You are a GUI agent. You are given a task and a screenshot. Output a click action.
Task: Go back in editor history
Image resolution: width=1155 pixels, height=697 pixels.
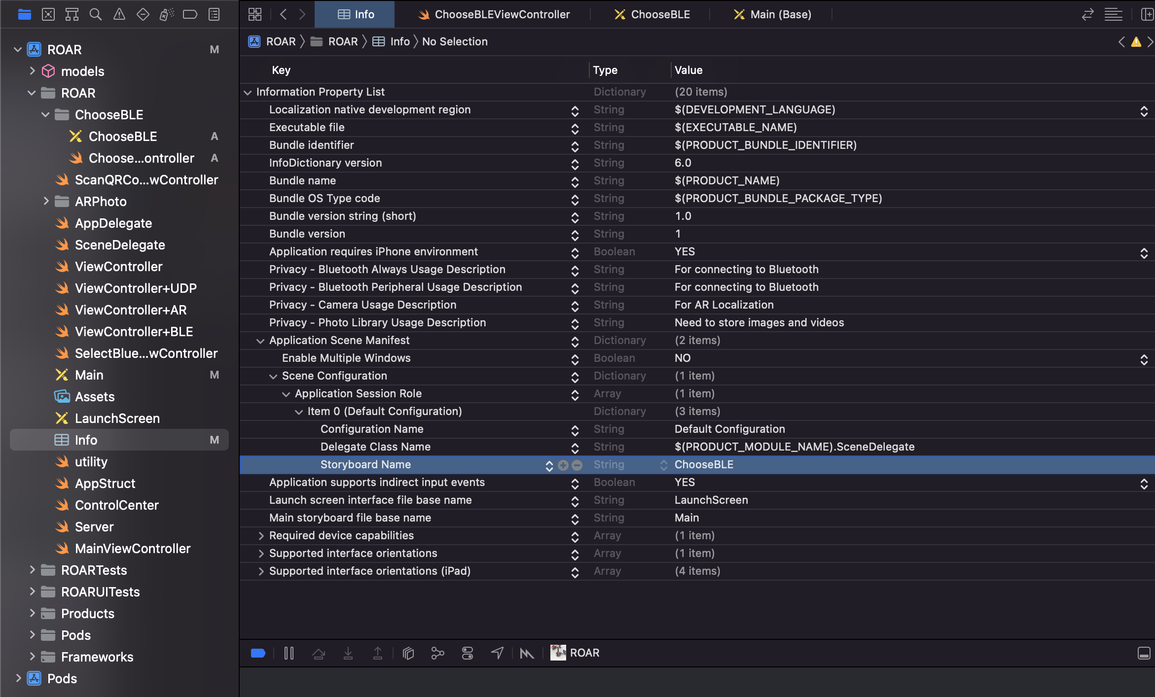point(283,14)
